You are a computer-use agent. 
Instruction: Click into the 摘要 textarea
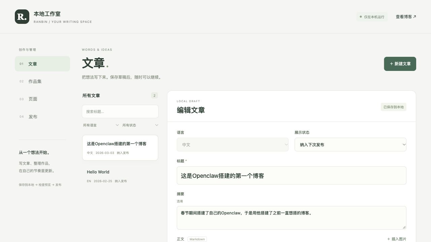point(292,218)
